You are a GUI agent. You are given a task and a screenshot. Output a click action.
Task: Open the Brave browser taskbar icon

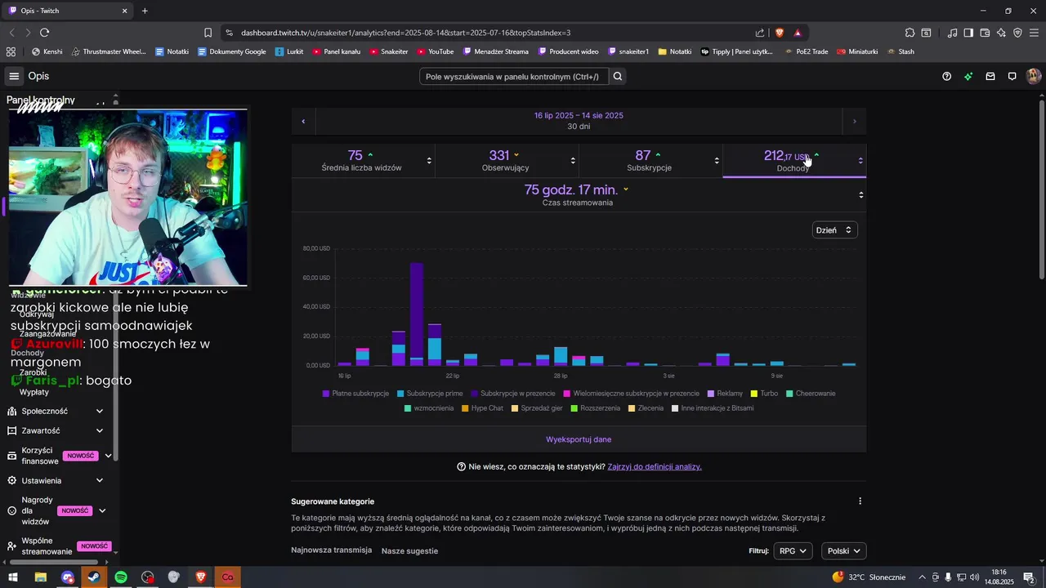201,577
